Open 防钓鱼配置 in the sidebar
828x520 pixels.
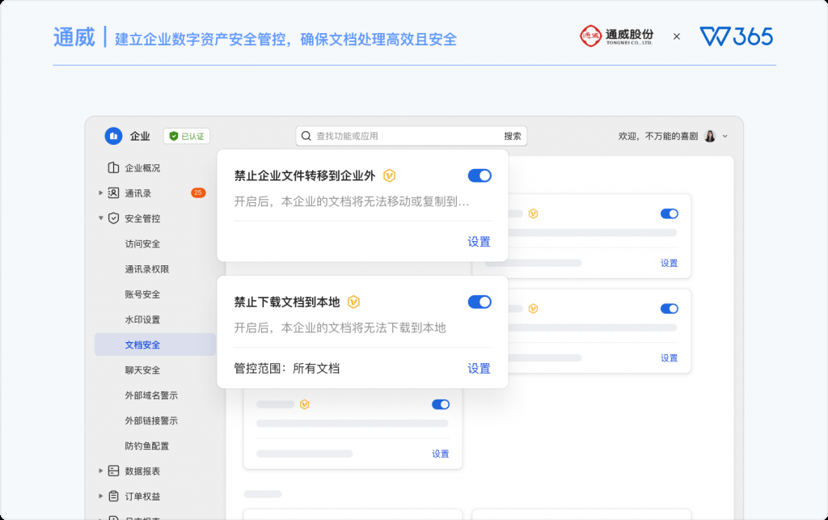tap(147, 446)
